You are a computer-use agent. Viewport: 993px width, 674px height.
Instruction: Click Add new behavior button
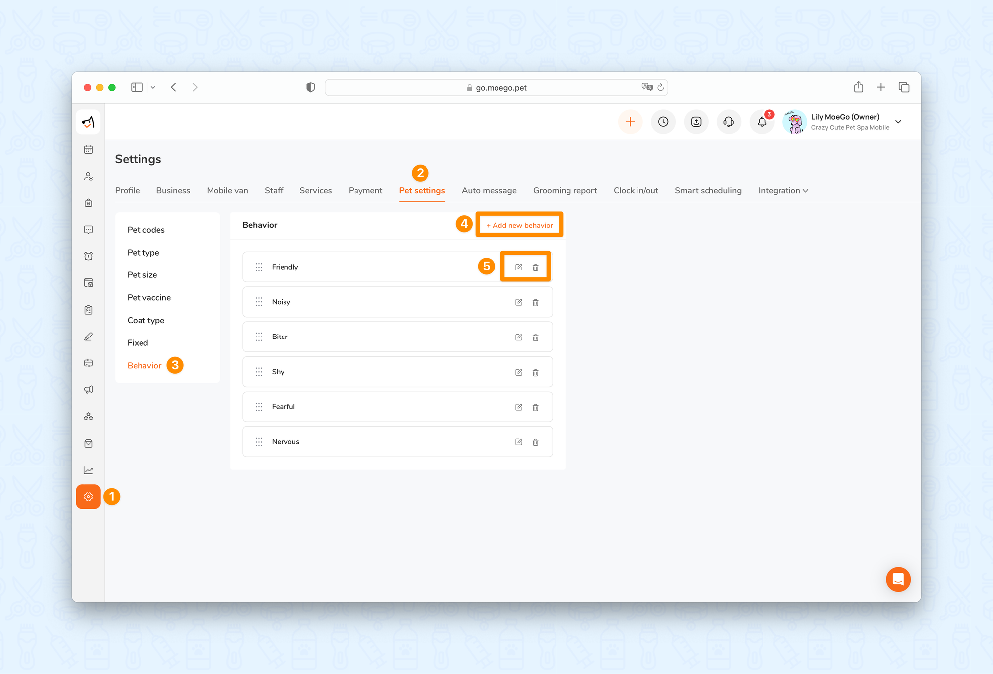pyautogui.click(x=519, y=225)
